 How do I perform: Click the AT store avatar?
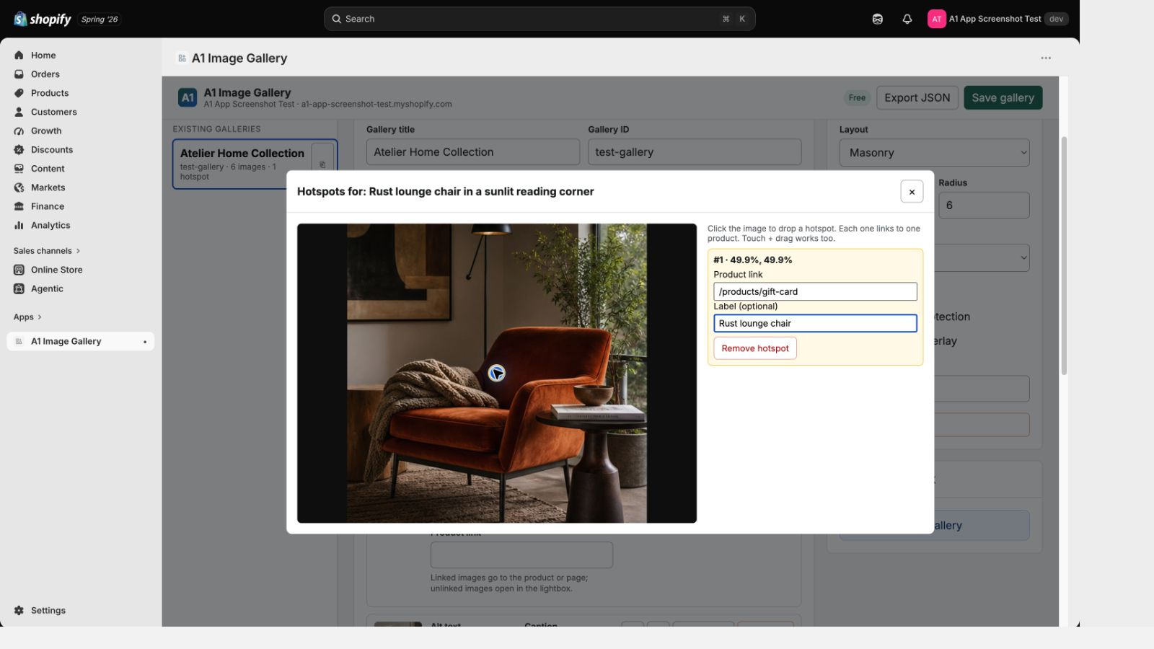coord(936,19)
